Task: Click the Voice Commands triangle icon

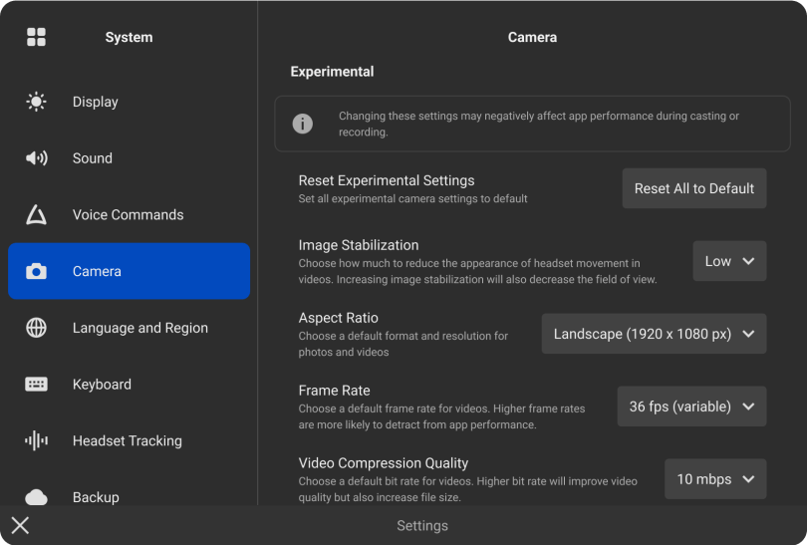Action: pos(36,214)
